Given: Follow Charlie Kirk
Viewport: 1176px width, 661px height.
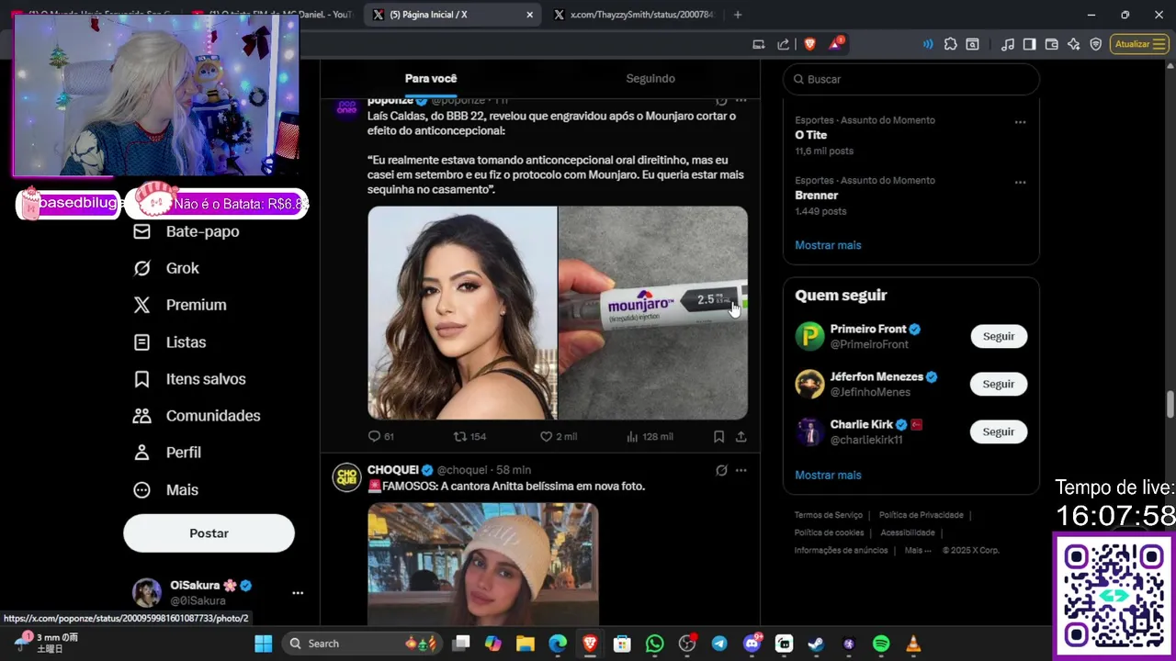Looking at the screenshot, I should click(x=999, y=431).
